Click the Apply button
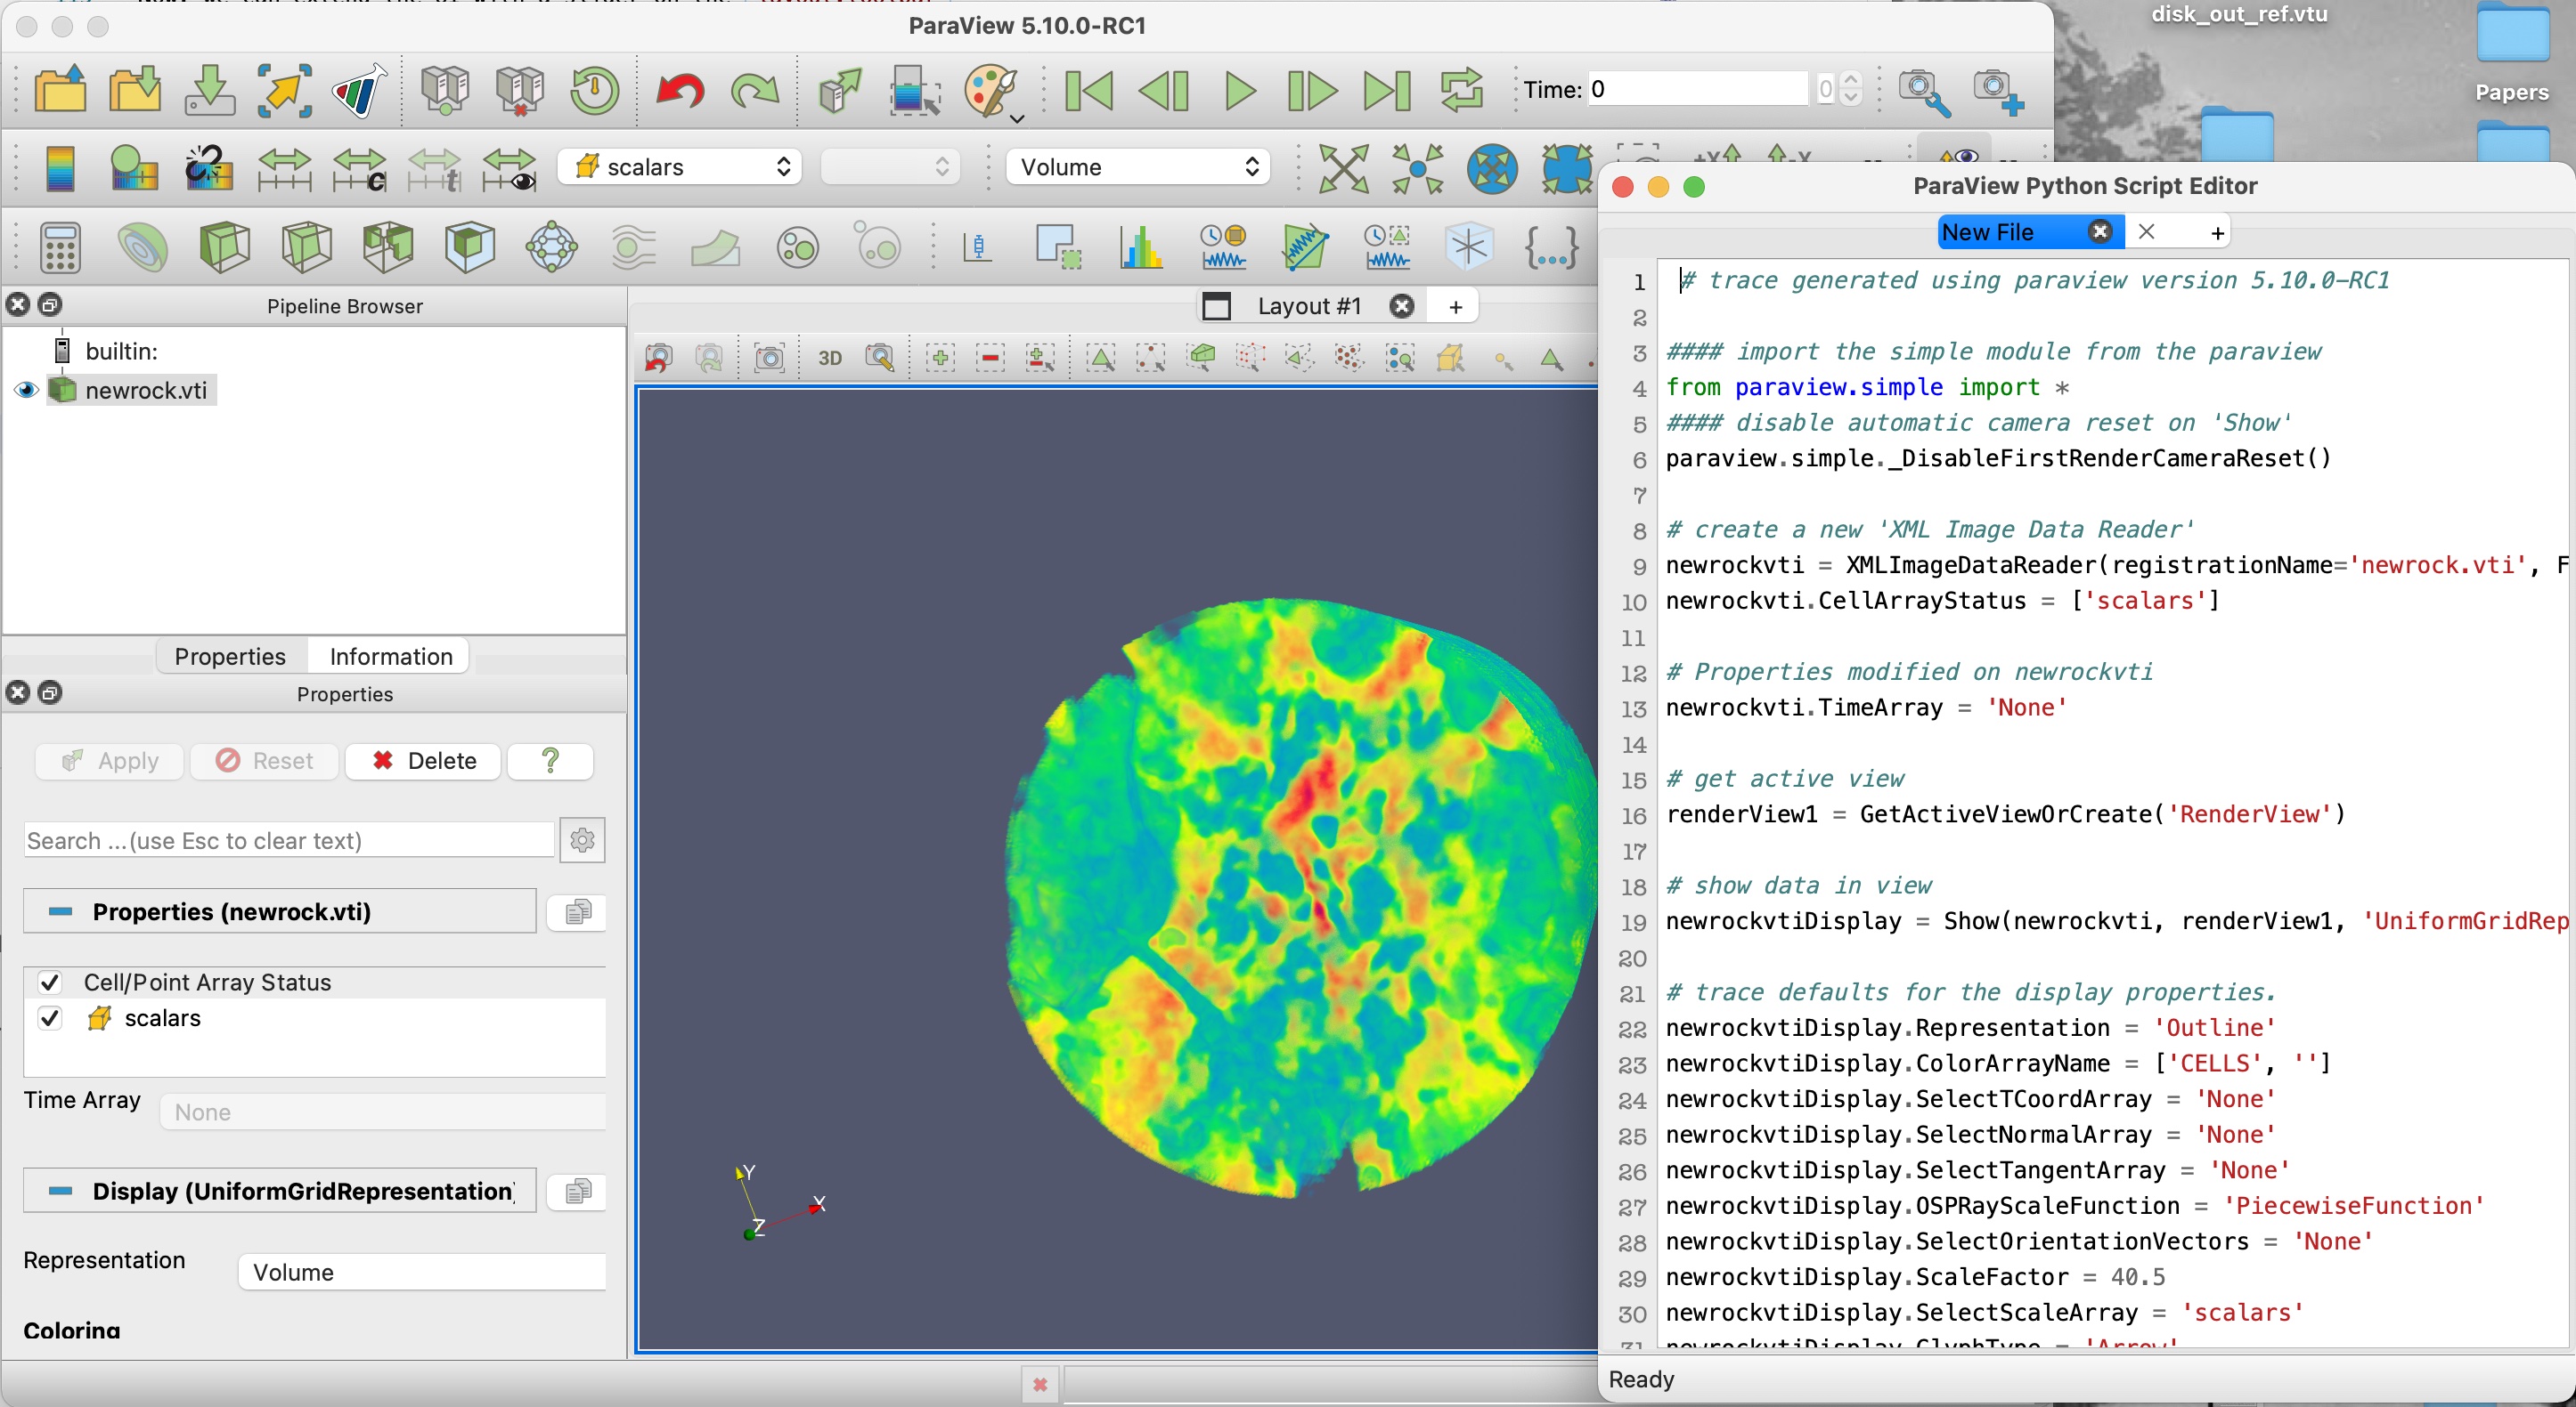This screenshot has height=1407, width=2576. (110, 761)
